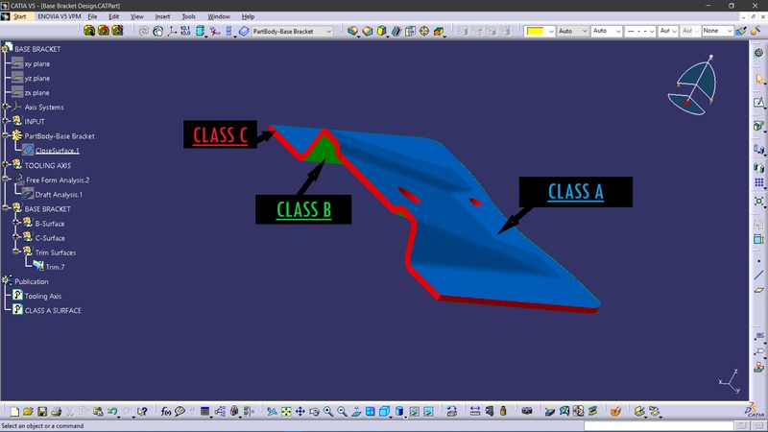Click the Fly mode icon

272,412
